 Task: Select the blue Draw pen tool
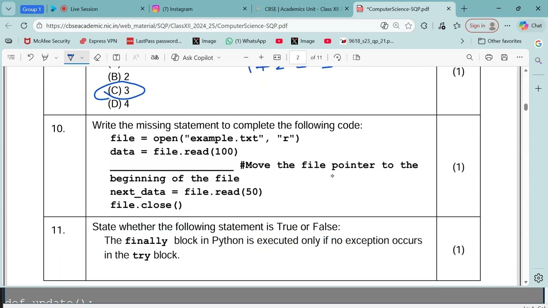click(71, 57)
